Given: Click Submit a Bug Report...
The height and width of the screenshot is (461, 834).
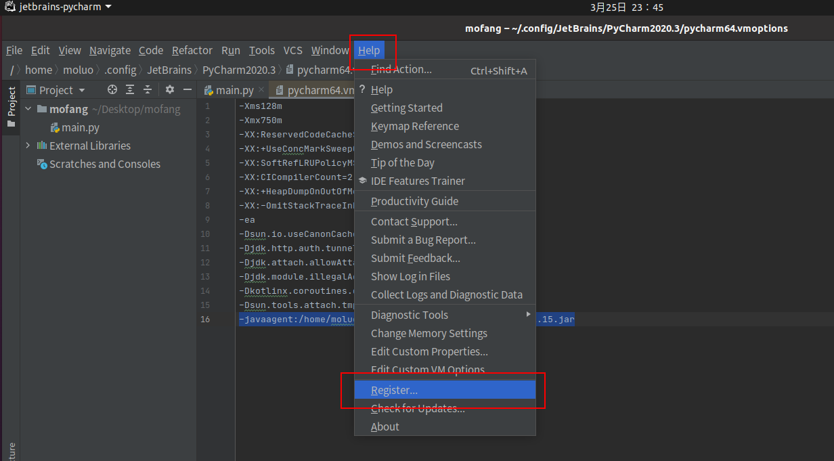Looking at the screenshot, I should (445, 240).
